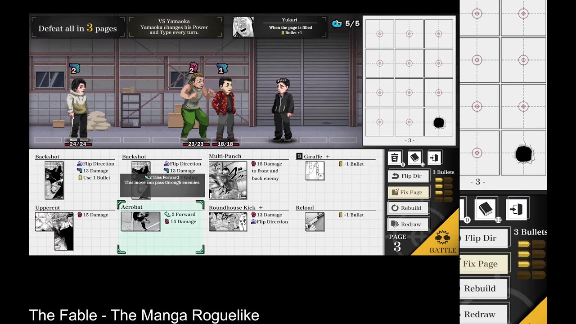Click the fist icon beside Uppercut damage
Screen dimensions: 576x324
coord(80,215)
